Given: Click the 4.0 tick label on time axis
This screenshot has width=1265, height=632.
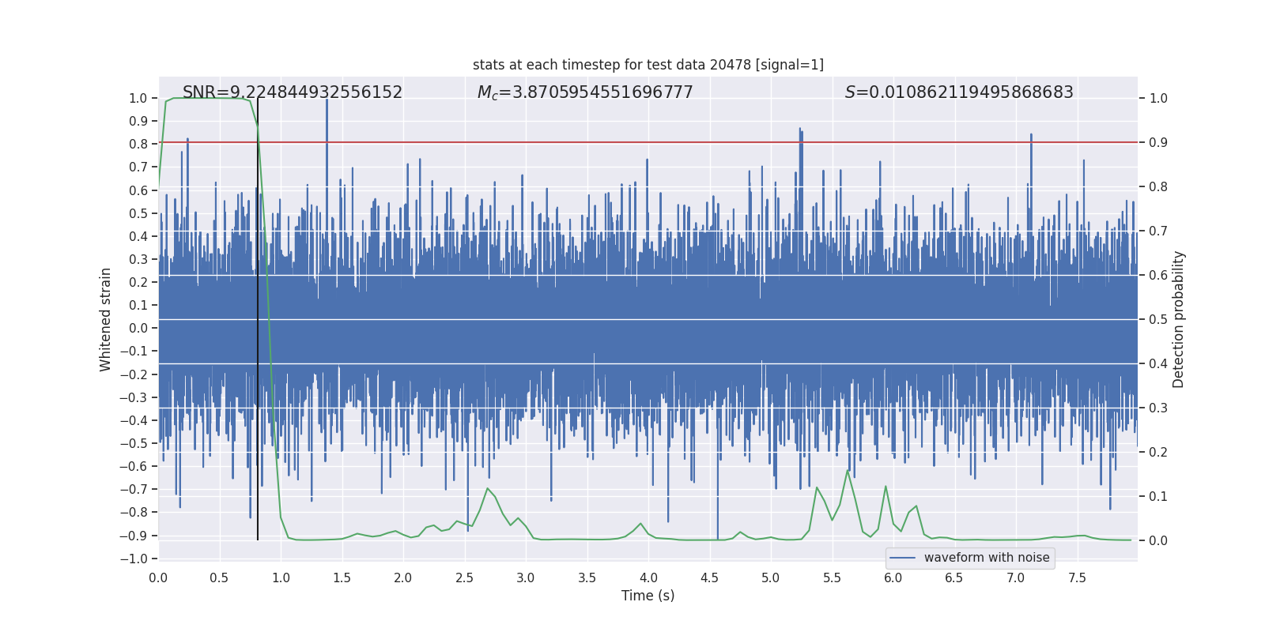Looking at the screenshot, I should point(648,578).
